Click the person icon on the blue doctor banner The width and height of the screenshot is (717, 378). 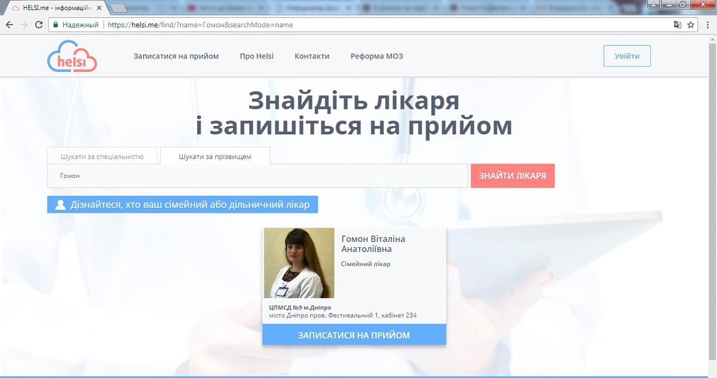pyautogui.click(x=59, y=204)
